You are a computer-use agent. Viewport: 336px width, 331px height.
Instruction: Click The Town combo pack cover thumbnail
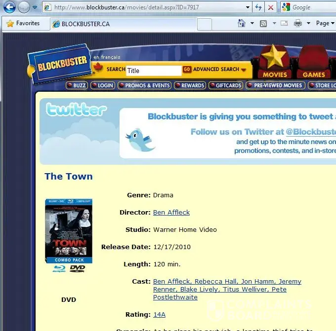[x=69, y=231]
